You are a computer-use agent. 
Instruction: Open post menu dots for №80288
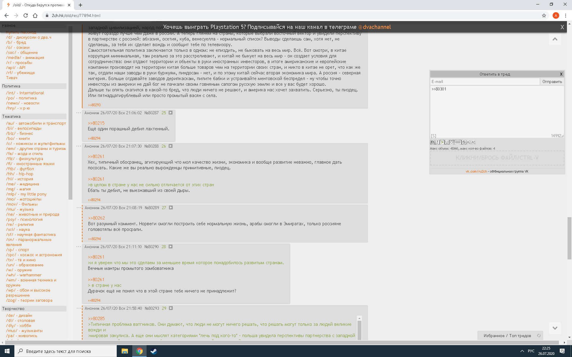click(x=79, y=146)
